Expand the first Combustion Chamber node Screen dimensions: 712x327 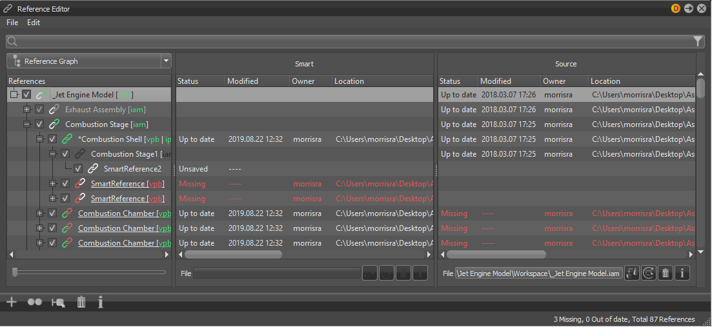pos(39,213)
